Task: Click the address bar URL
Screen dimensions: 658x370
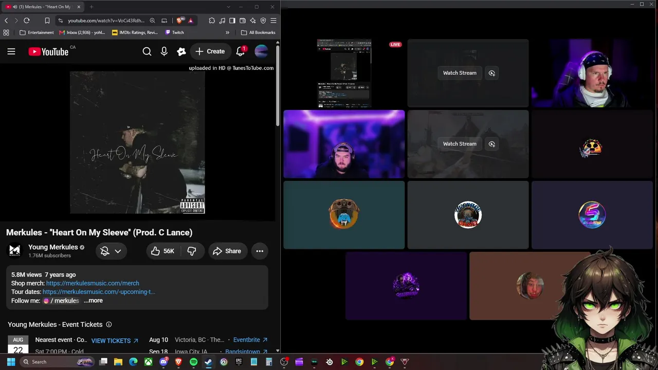Action: 106,21
